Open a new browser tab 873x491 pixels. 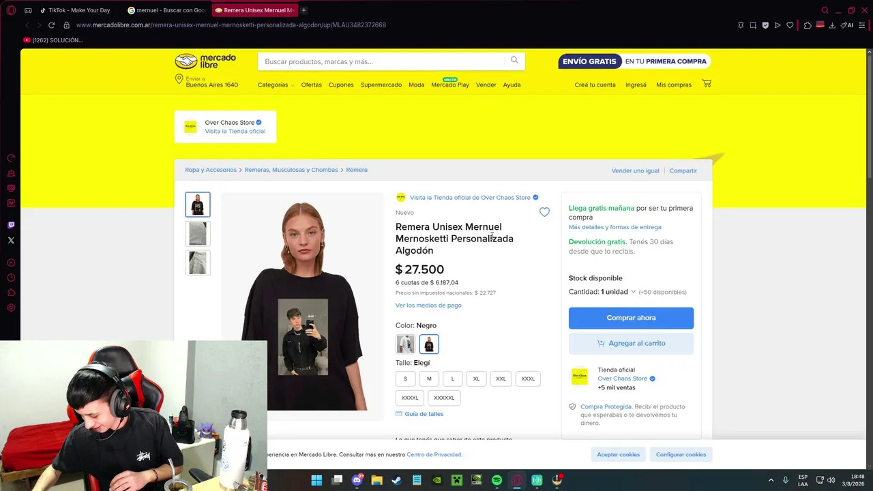[x=304, y=10]
